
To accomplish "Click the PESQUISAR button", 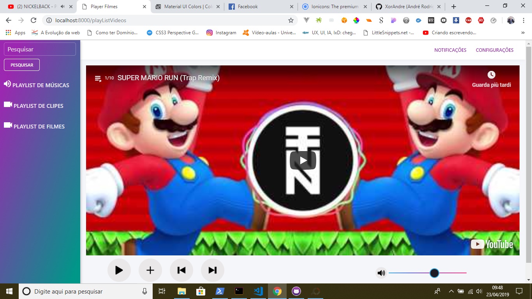I will click(22, 65).
